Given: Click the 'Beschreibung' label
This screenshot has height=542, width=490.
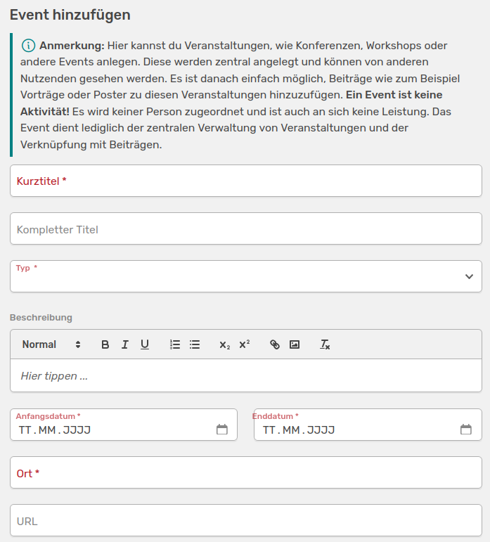Looking at the screenshot, I should [x=41, y=317].
